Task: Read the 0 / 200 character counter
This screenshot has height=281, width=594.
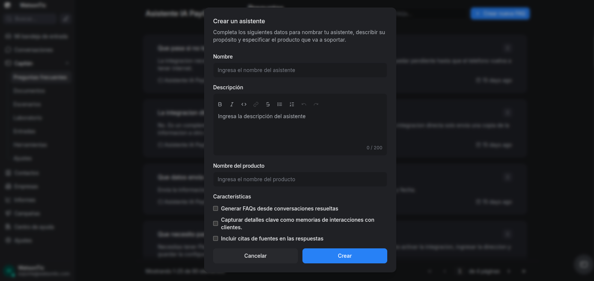Action: [x=374, y=148]
